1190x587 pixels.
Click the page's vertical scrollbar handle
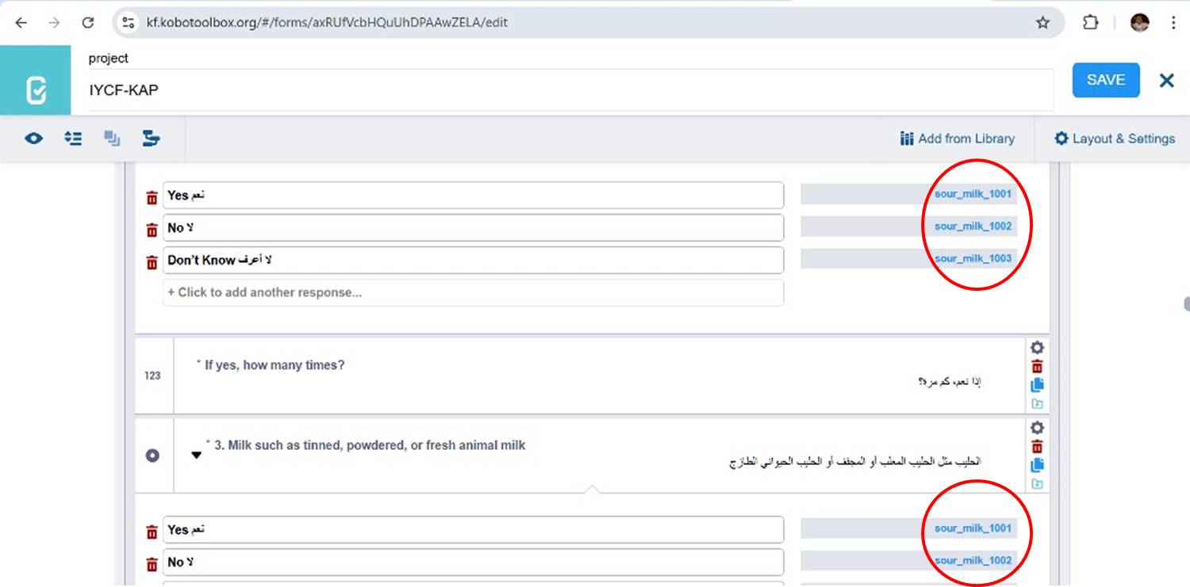coord(1186,304)
